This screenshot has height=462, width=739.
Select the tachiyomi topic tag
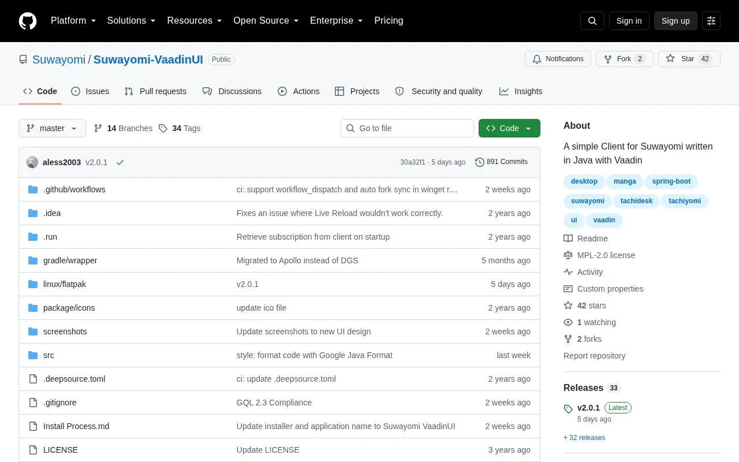tap(685, 201)
